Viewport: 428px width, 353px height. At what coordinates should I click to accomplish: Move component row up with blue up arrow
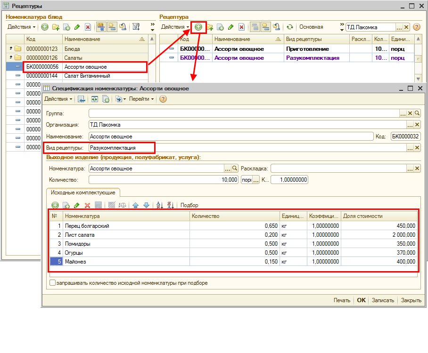coord(135,205)
